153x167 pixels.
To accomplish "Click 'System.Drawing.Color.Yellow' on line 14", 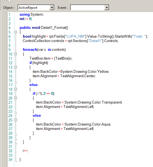I will point(84,72).
